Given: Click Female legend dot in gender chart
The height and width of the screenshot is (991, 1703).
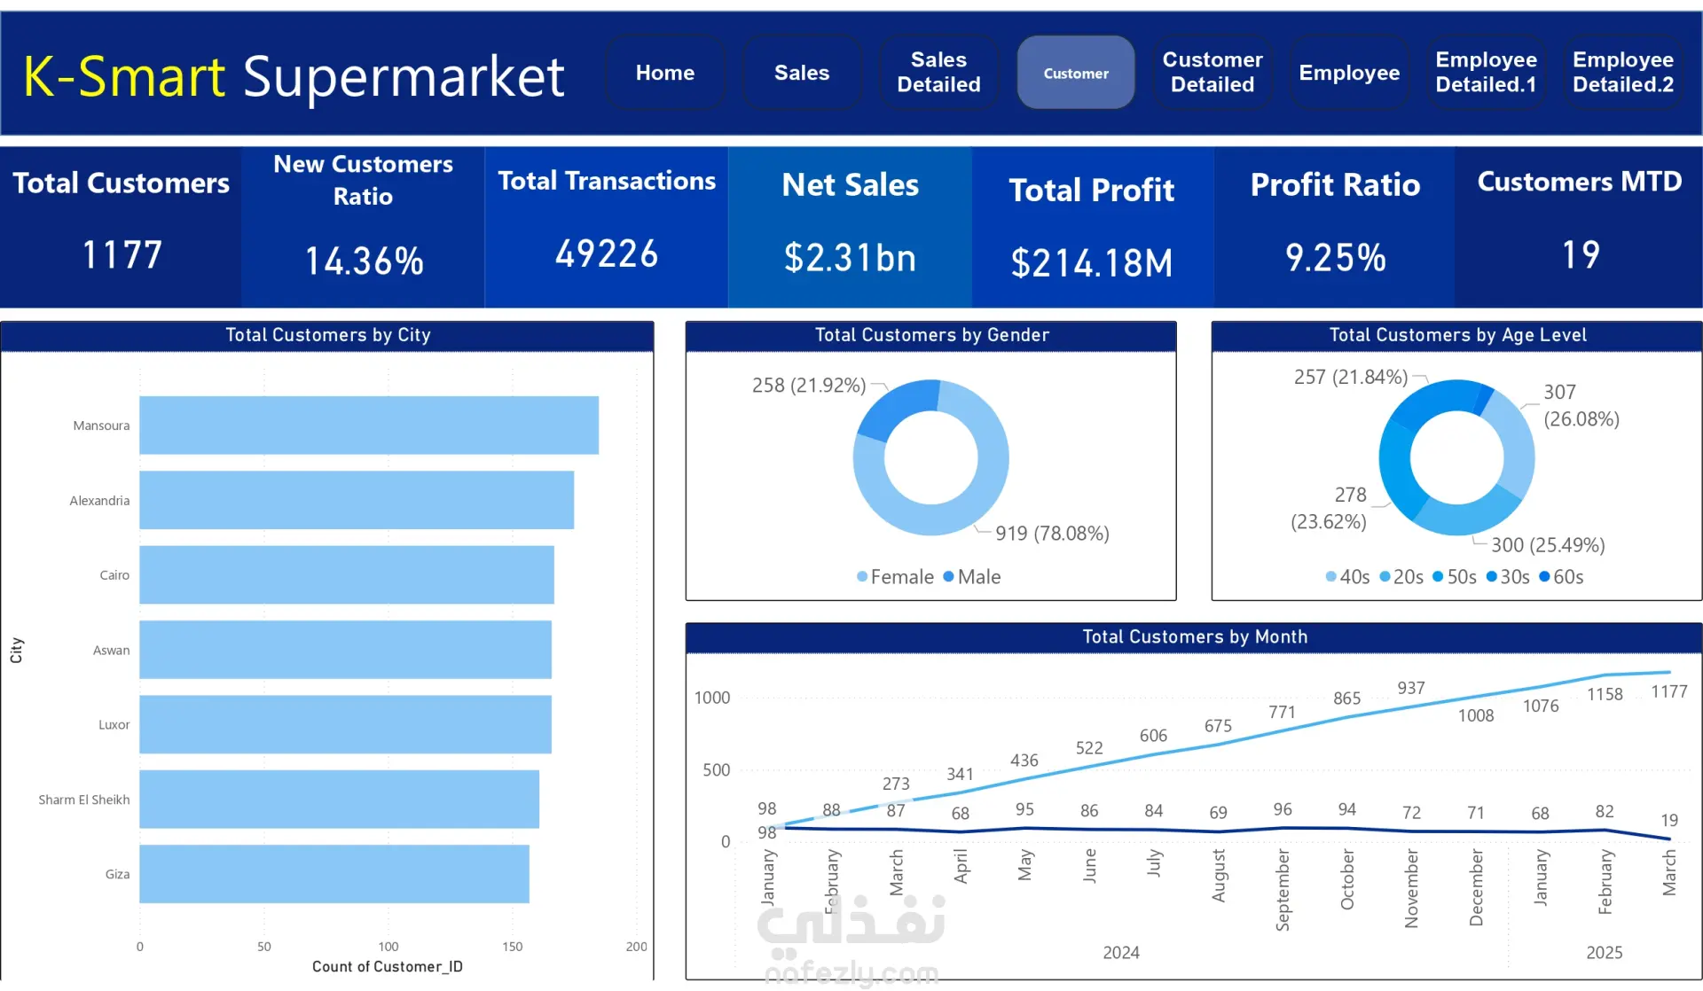Looking at the screenshot, I should point(862,577).
